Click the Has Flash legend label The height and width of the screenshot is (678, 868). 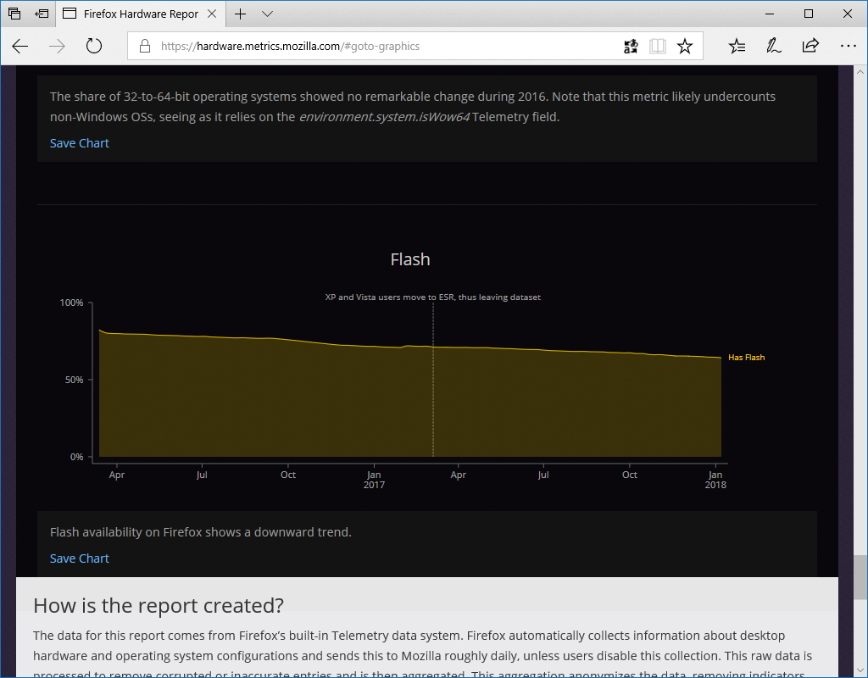pos(746,358)
